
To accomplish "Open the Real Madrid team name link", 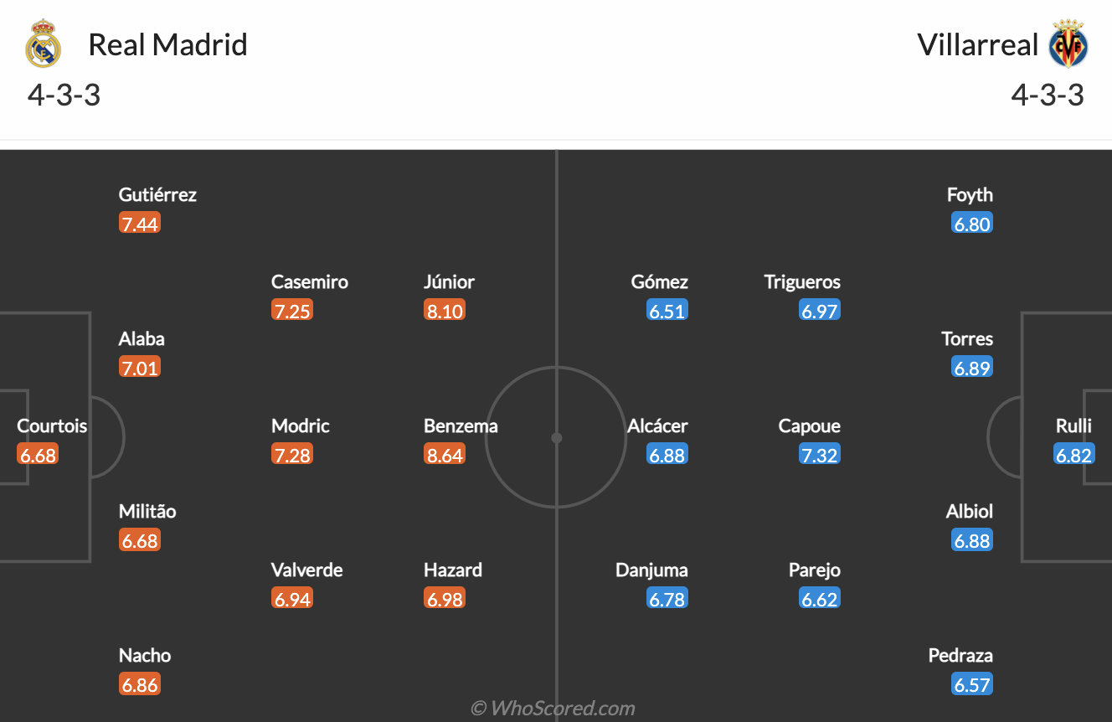I will [x=167, y=44].
